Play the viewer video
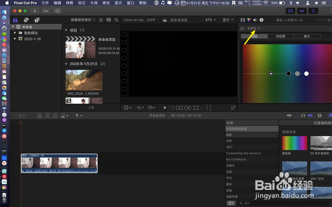Viewport: 332px width, 207px height. tap(165, 108)
